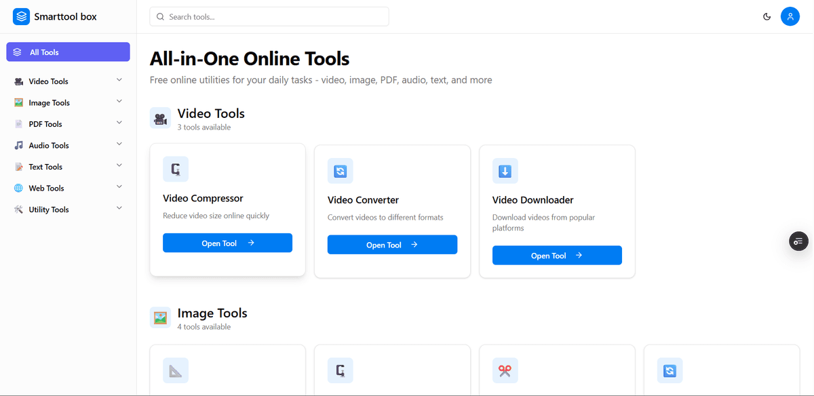This screenshot has height=396, width=814.
Task: Select the Video Compressor tool icon
Action: tap(175, 169)
